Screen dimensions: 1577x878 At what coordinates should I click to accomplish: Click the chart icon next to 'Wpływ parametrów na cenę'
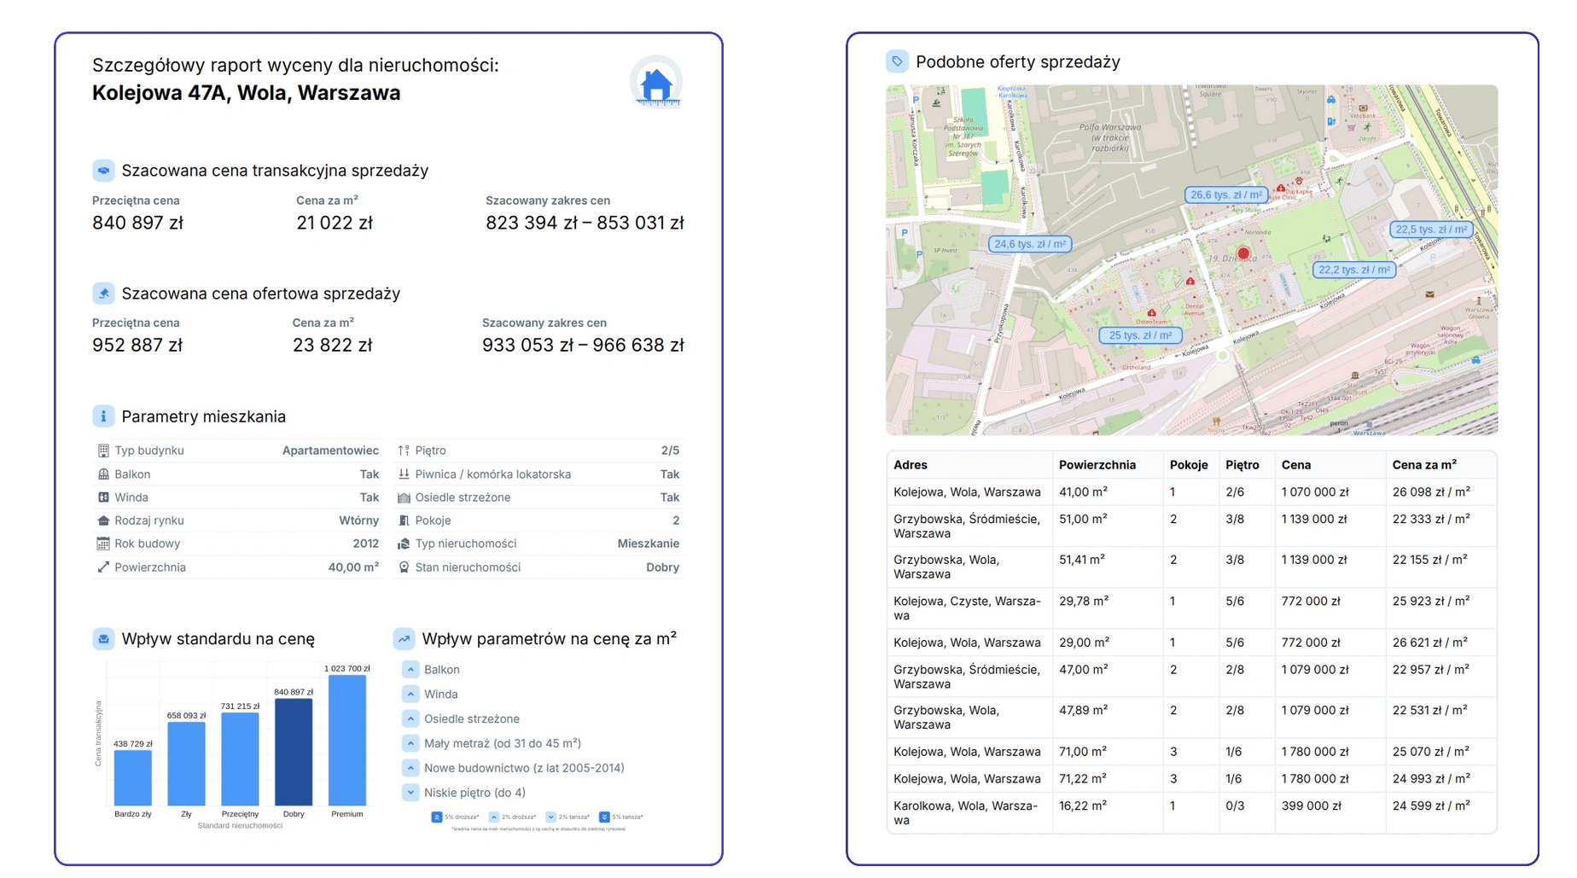(405, 638)
